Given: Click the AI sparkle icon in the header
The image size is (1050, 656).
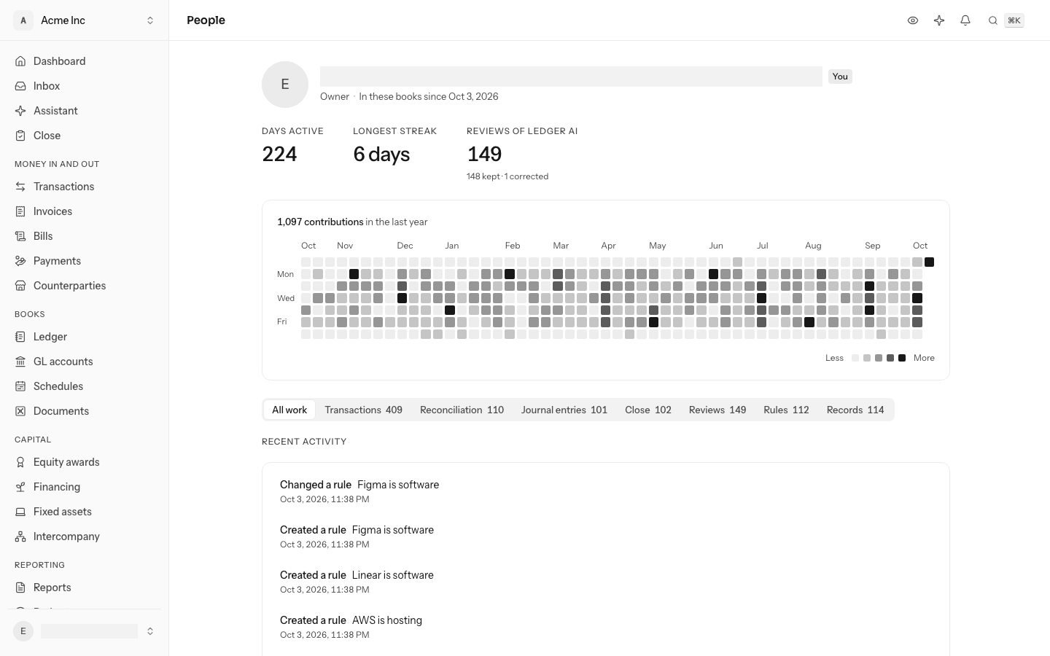Looking at the screenshot, I should point(939,20).
